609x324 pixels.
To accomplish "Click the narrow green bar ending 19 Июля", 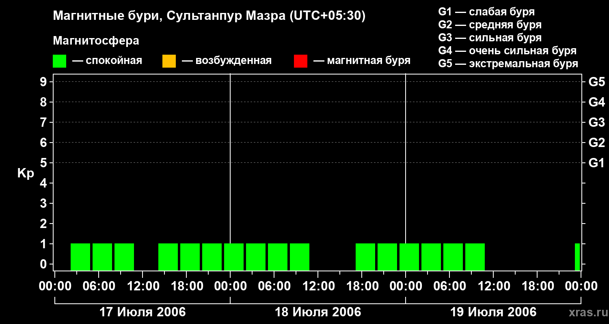I will click(x=577, y=257).
